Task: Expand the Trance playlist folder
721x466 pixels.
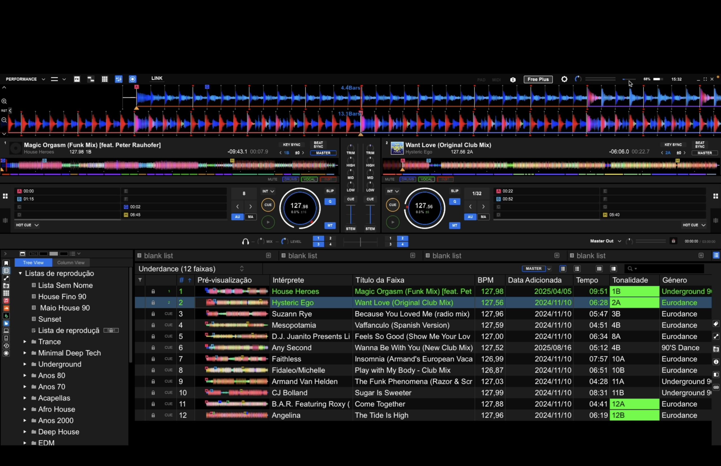Action: [x=25, y=342]
